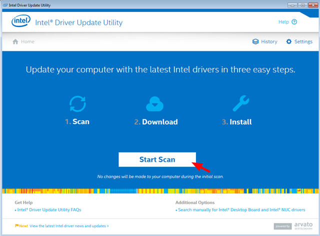320x236 pixels.
Task: Open the History menu item
Action: point(269,41)
